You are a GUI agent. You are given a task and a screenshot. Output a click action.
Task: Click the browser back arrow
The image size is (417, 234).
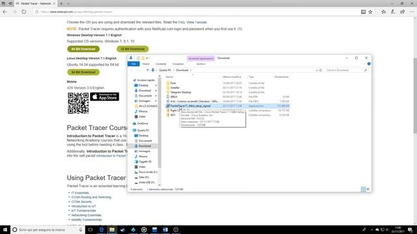[5, 12]
